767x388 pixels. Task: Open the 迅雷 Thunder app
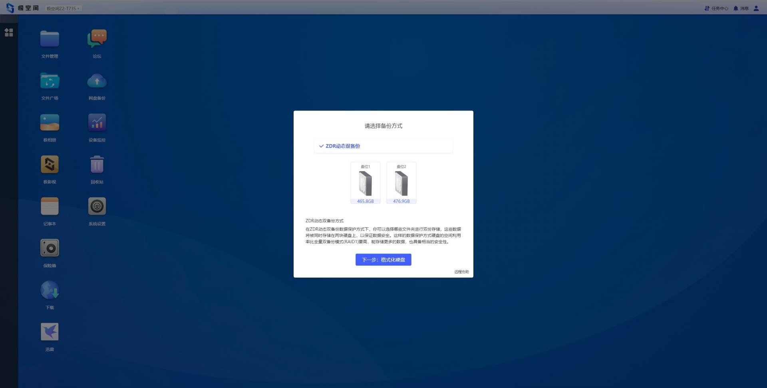coord(50,332)
